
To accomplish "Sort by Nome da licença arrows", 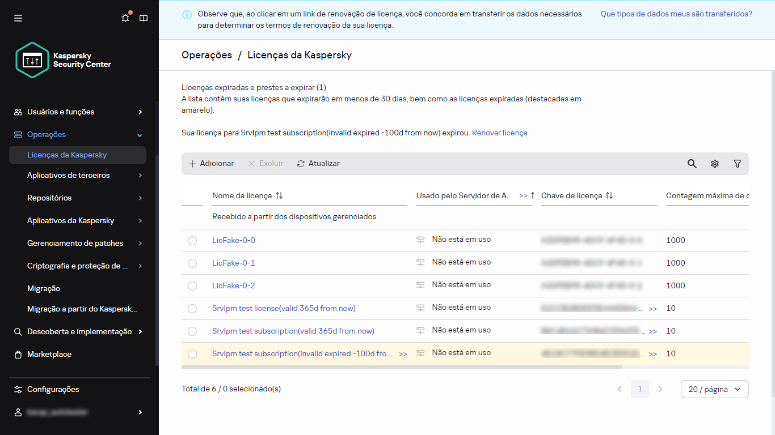I will 279,195.
